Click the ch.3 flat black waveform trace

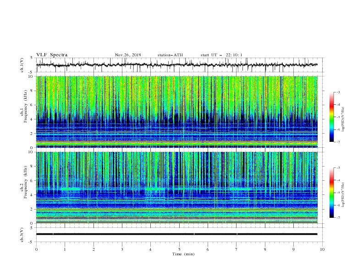pyautogui.click(x=176, y=234)
